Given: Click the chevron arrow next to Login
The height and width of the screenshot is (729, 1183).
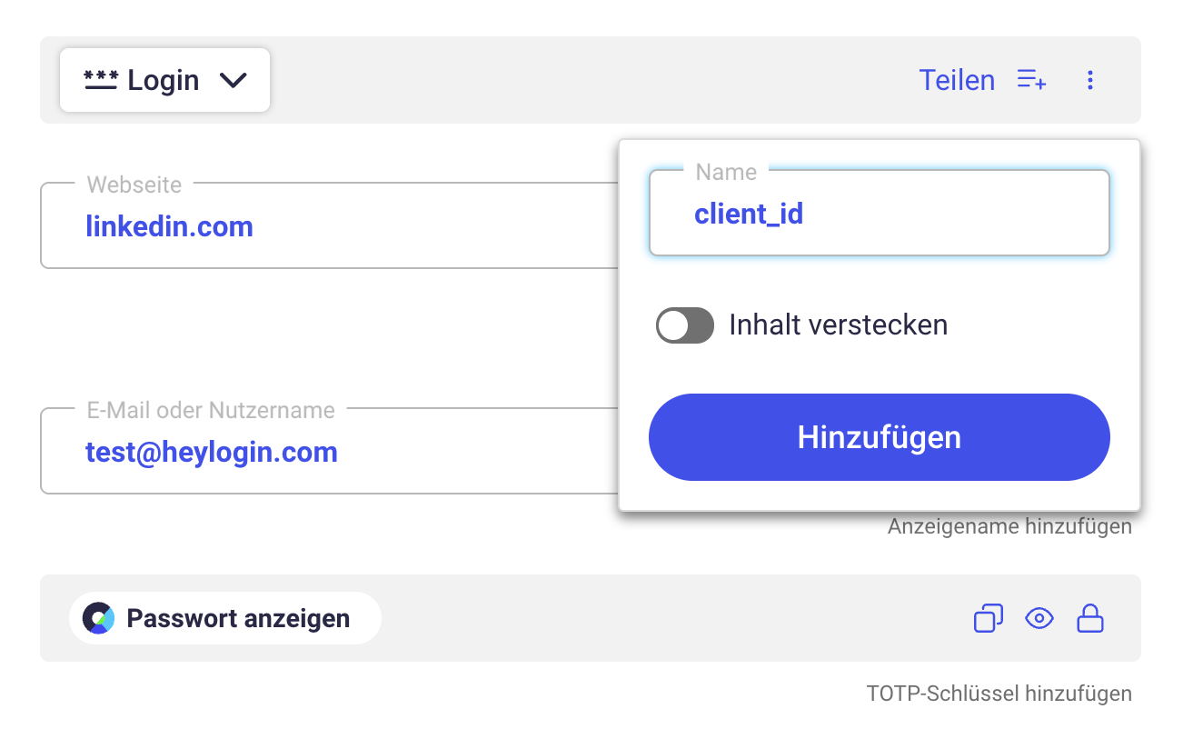Looking at the screenshot, I should click(234, 80).
